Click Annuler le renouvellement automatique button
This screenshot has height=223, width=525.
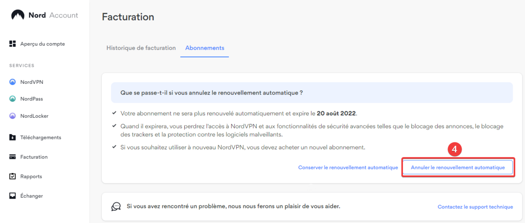(458, 168)
